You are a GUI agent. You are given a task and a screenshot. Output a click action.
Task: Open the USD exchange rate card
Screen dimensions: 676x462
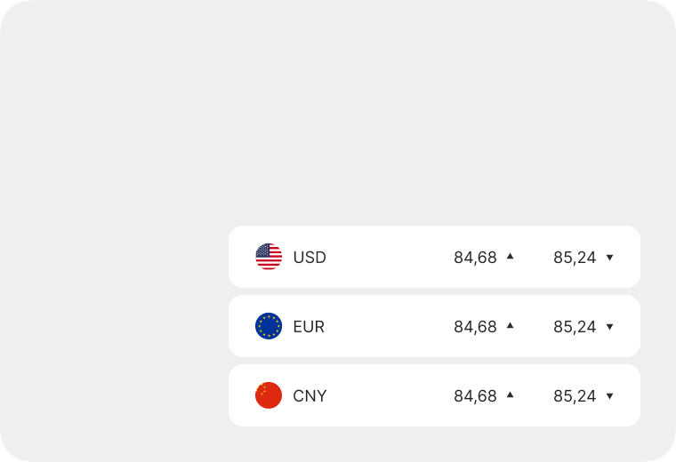(x=382, y=257)
